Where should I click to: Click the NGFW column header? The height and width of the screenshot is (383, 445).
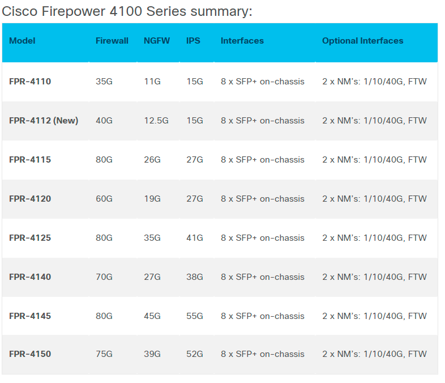click(156, 41)
